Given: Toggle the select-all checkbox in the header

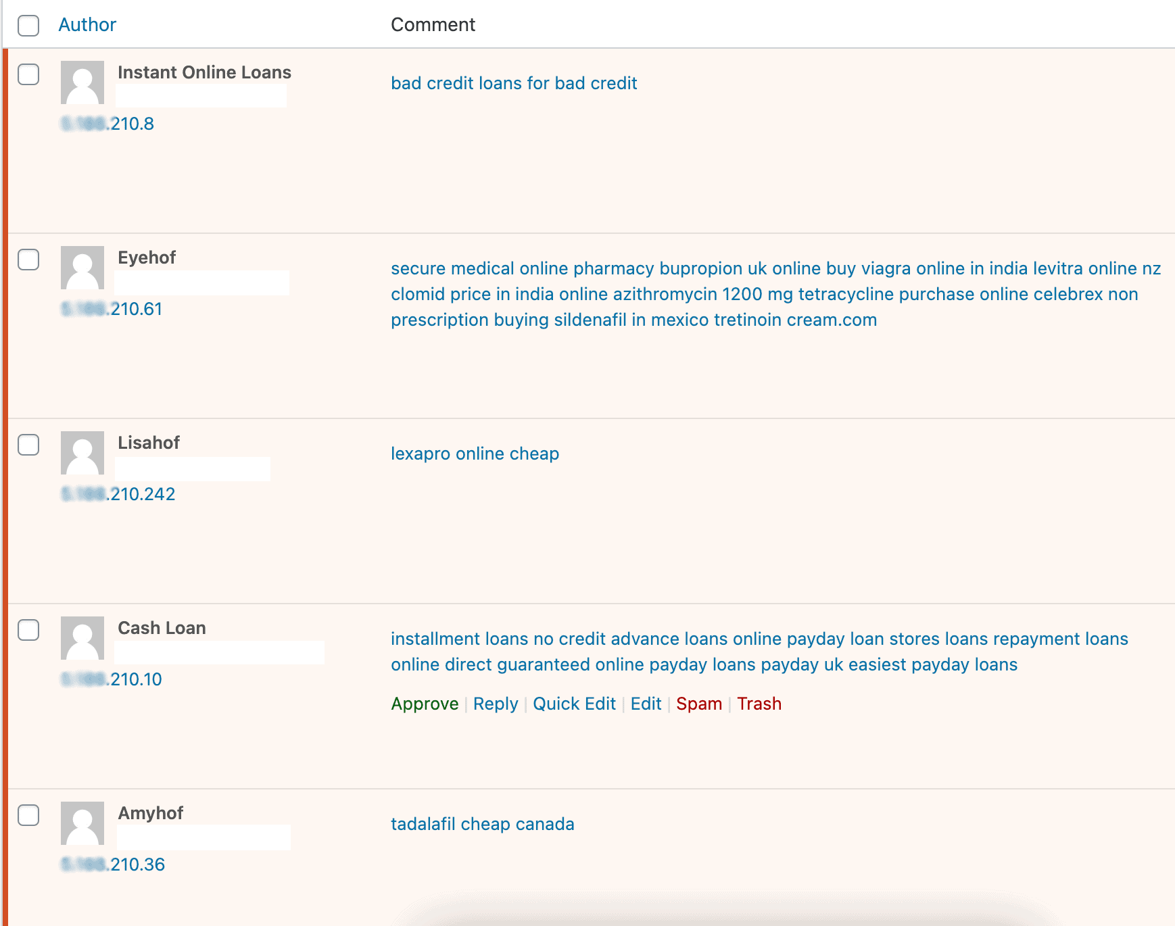Looking at the screenshot, I should point(28,26).
